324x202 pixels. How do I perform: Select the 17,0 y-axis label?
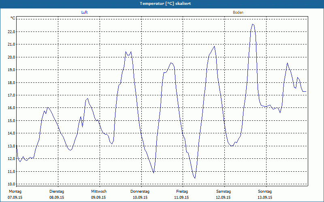(11, 95)
